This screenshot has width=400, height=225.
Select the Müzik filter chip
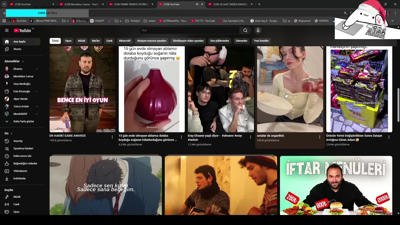click(82, 41)
